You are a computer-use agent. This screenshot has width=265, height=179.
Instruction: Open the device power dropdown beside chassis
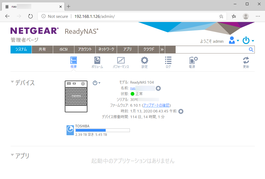(x=96, y=83)
